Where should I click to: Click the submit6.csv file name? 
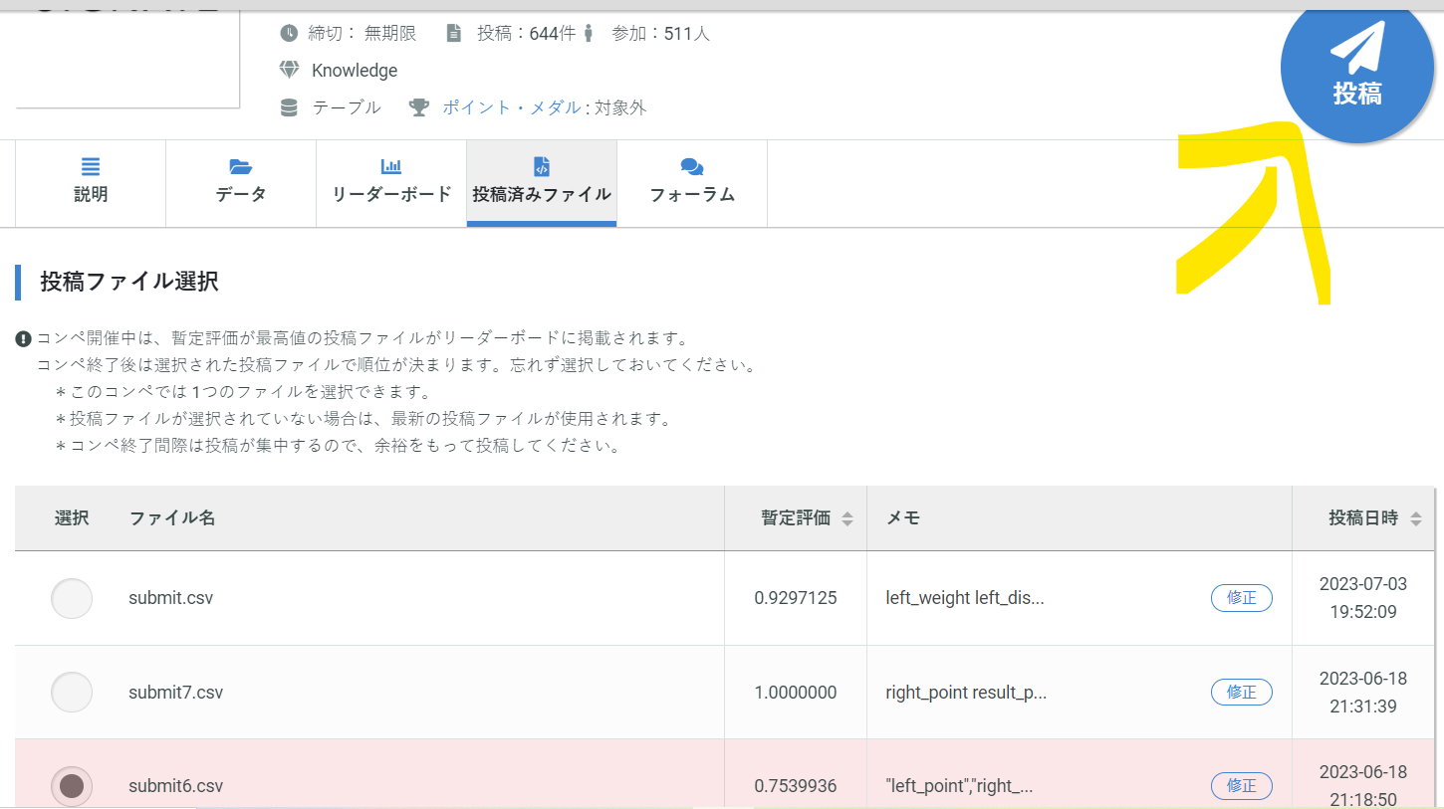coord(173,785)
